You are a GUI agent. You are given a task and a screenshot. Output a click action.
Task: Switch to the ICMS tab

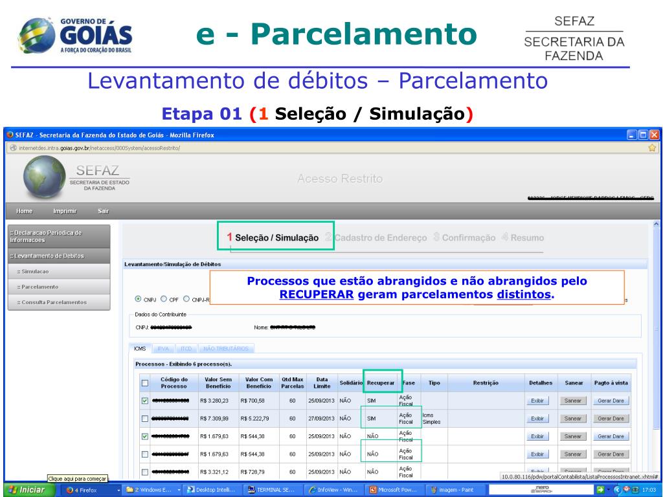(x=140, y=349)
